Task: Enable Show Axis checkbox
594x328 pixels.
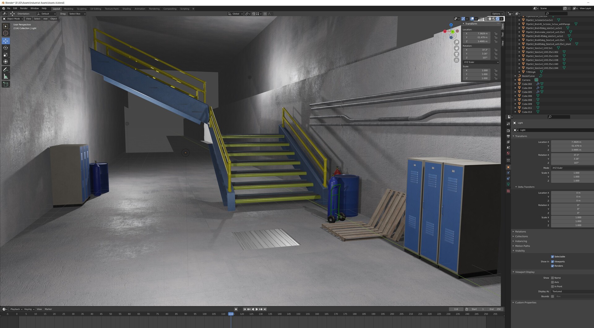Action: pos(553,282)
